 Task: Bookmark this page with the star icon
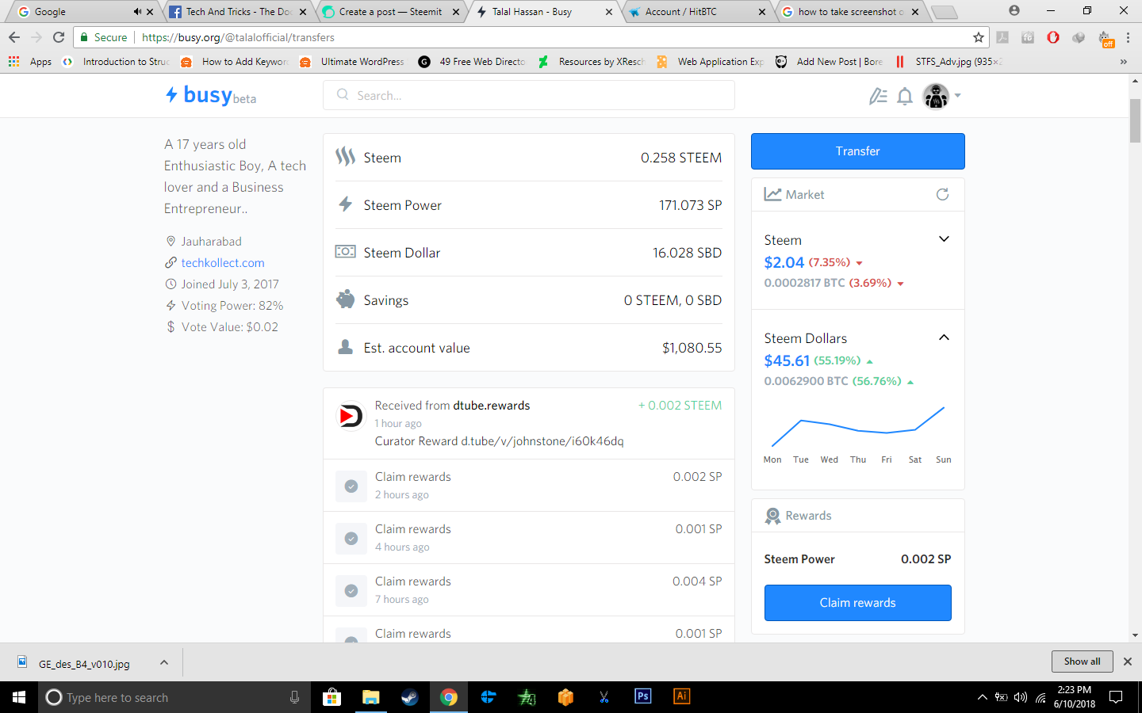point(979,37)
